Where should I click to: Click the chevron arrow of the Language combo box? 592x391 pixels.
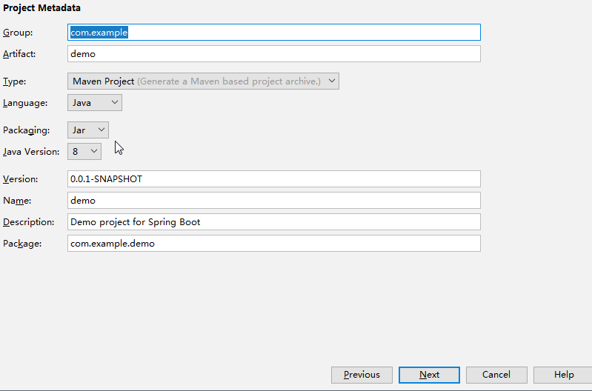coord(114,102)
